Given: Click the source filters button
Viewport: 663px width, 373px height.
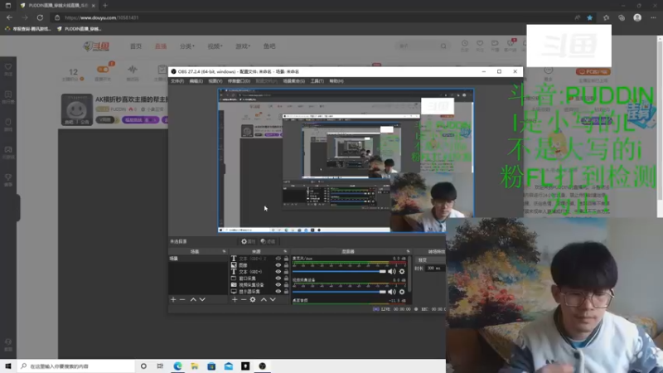Looking at the screenshot, I should coord(268,241).
